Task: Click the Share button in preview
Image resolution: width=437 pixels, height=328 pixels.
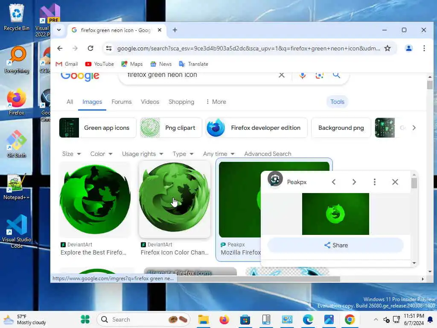Action: (x=335, y=245)
